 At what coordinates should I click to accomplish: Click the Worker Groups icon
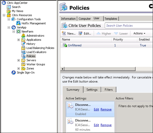[x=23, y=64]
